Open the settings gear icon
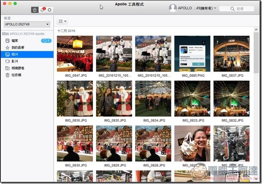 point(49,10)
